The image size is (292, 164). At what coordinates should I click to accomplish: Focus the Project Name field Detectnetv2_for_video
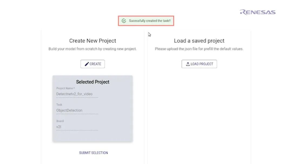point(77,94)
